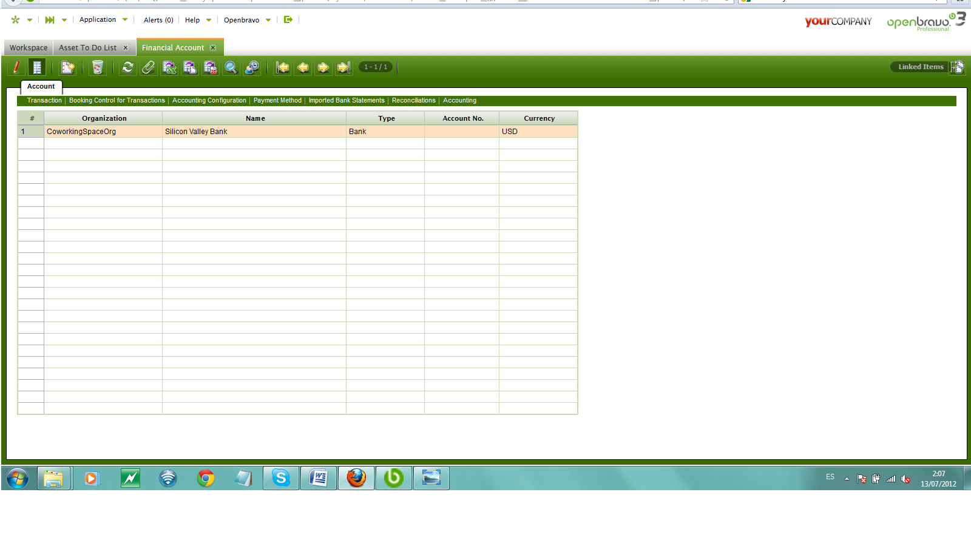Click the Windows Start button
The height and width of the screenshot is (546, 971).
coord(18,478)
